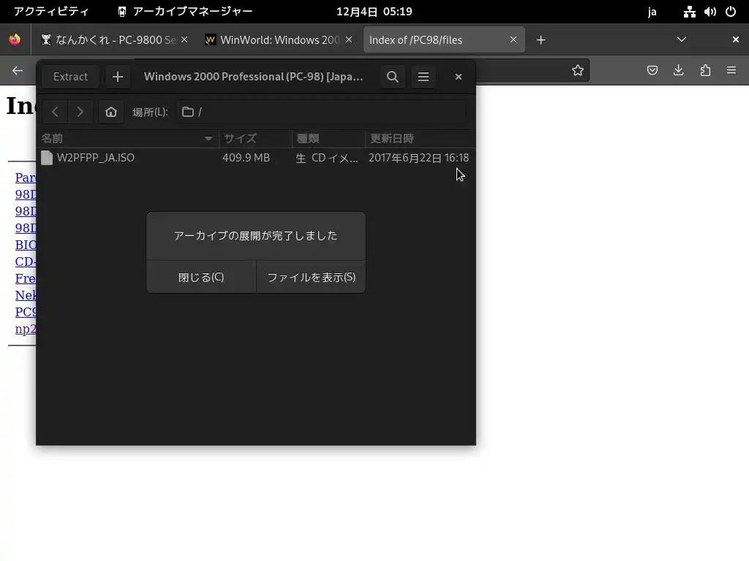The width and height of the screenshot is (749, 561).
Task: Click the volume speaker icon in the top bar
Action: pyautogui.click(x=710, y=12)
